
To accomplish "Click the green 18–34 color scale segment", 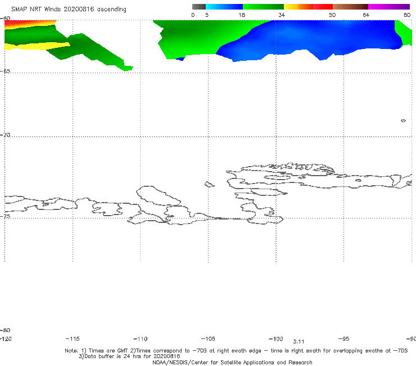I will pyautogui.click(x=263, y=7).
